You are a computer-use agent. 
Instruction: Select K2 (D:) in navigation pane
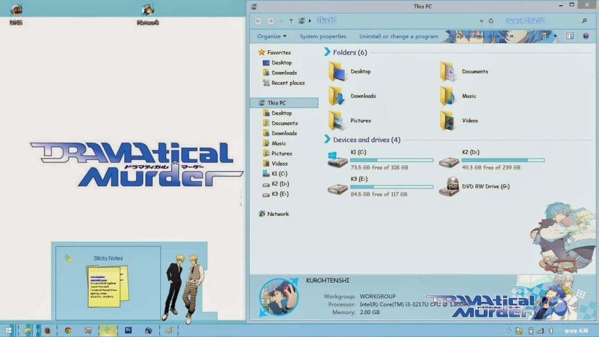pyautogui.click(x=280, y=184)
